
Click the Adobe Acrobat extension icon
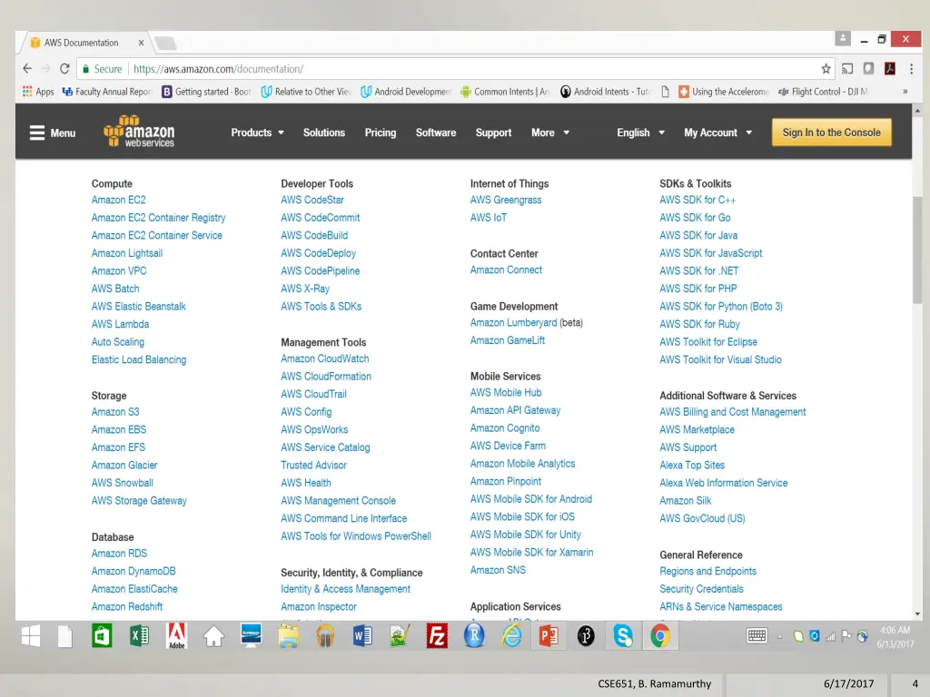click(890, 69)
